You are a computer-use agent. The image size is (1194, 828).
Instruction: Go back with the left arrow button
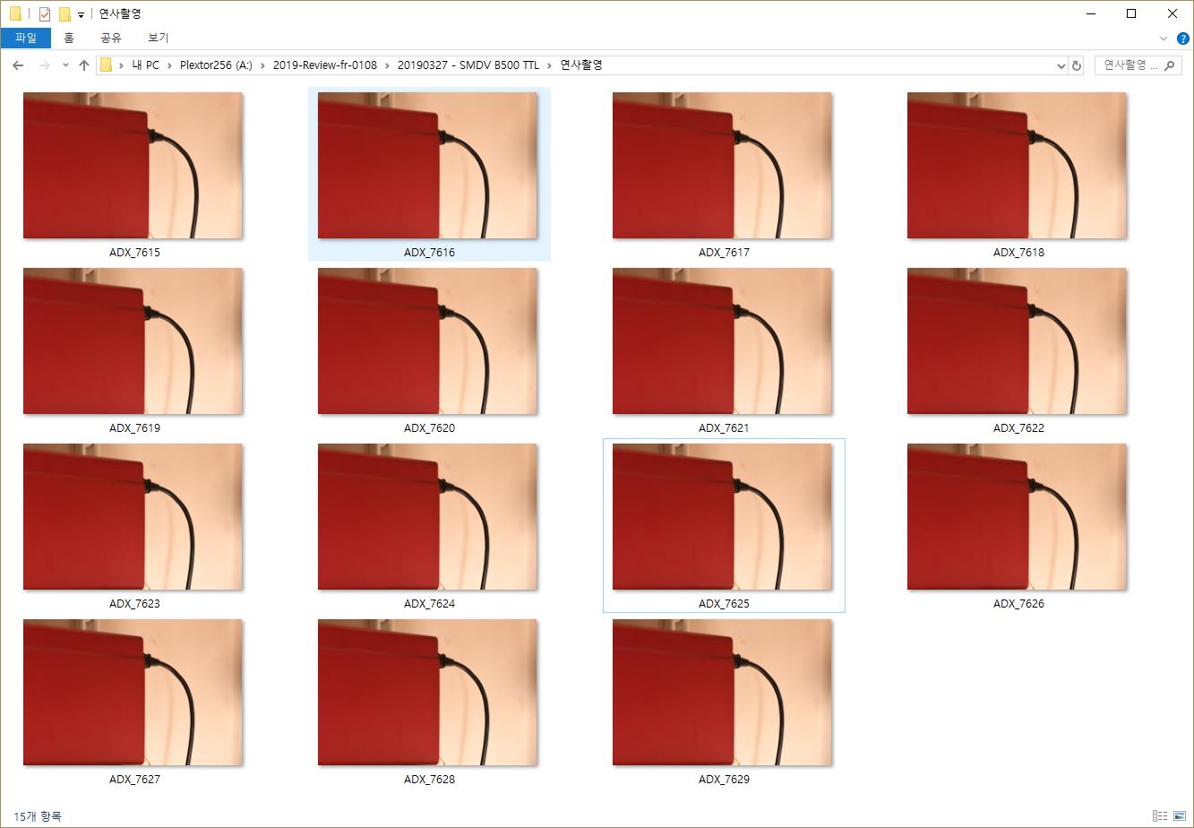pos(18,65)
